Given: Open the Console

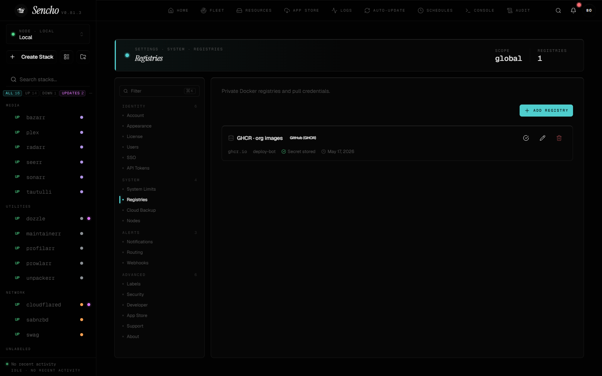Looking at the screenshot, I should 480,11.
